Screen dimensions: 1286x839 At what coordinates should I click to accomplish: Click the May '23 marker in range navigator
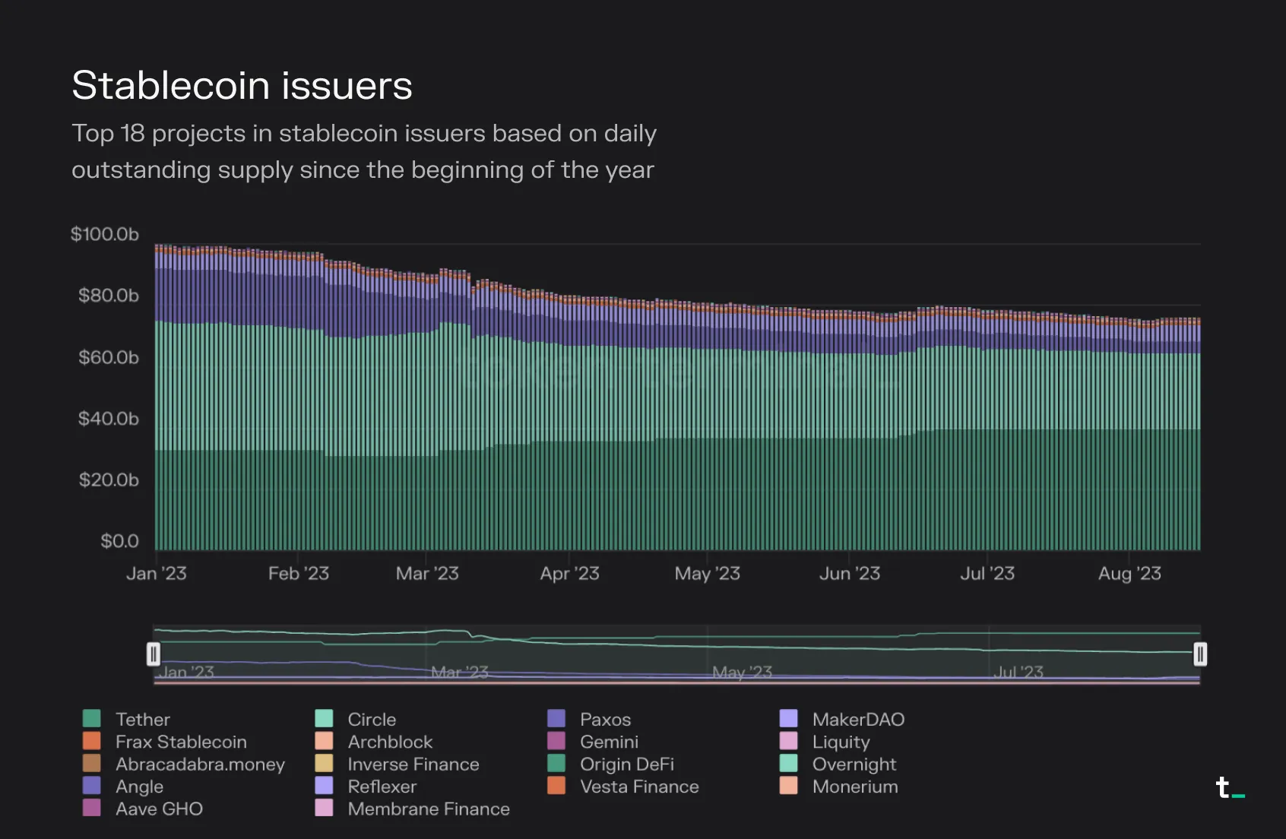tap(743, 673)
